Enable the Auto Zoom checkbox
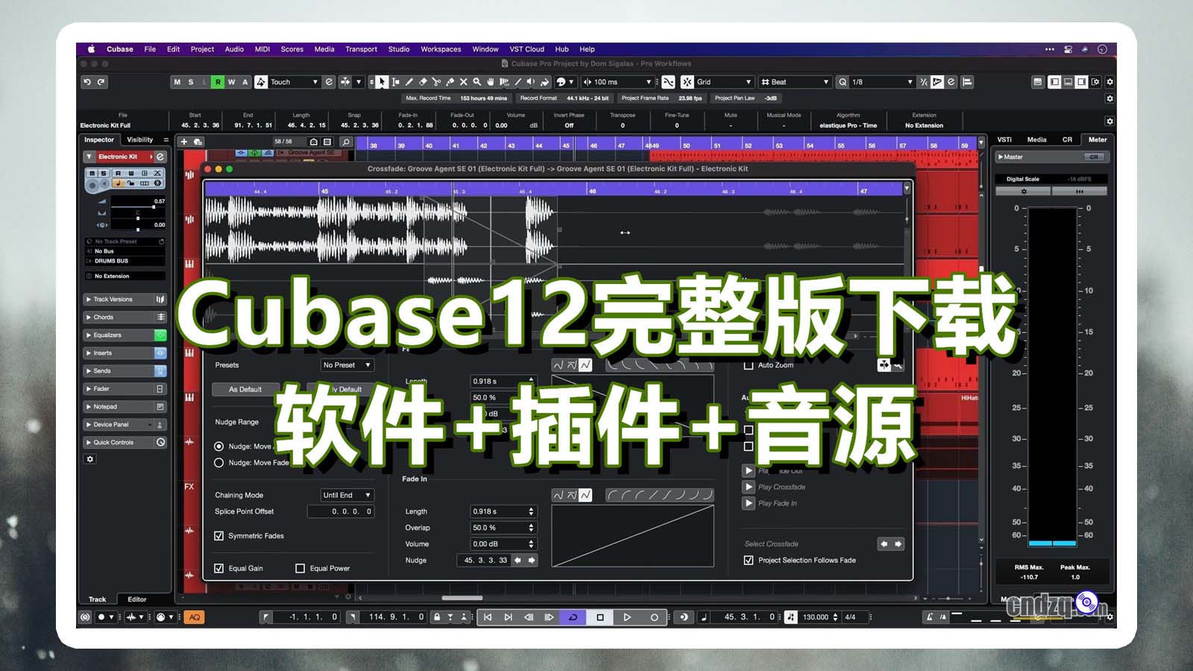 749,365
